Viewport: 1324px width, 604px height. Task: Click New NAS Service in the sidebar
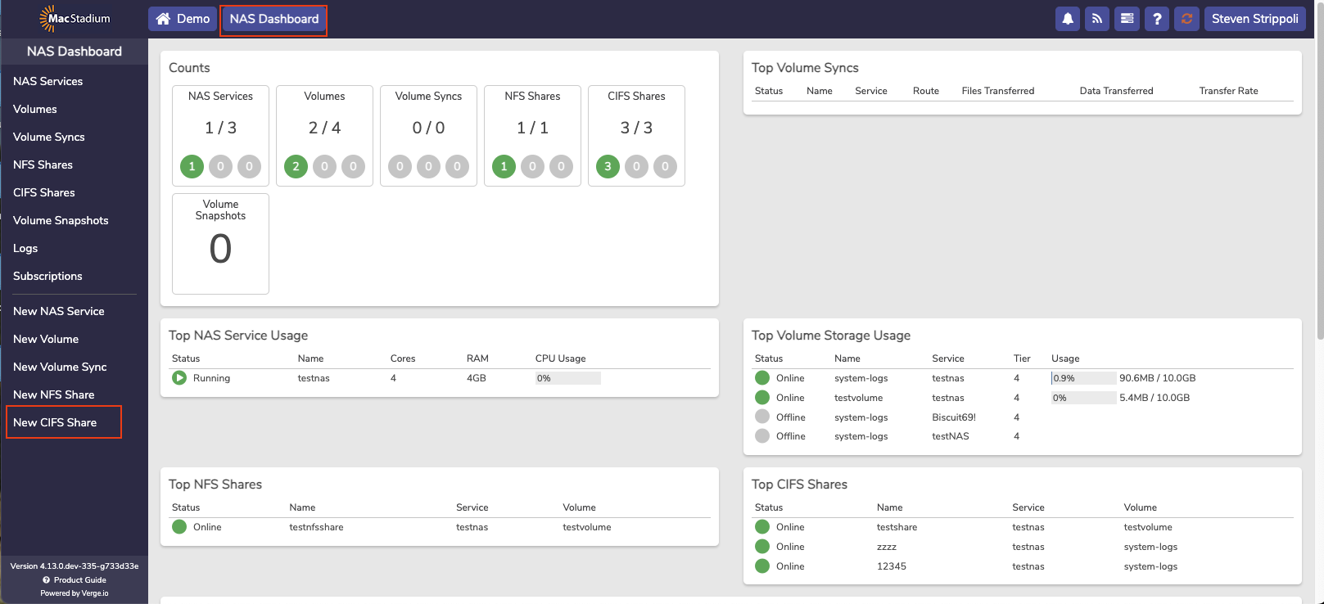click(x=59, y=311)
